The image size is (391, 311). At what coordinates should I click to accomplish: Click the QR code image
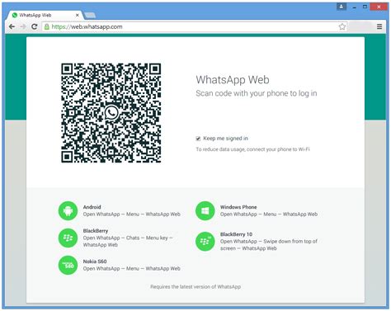pos(111,113)
